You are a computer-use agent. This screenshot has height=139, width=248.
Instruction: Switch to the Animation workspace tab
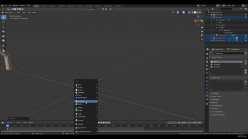(89, 6)
